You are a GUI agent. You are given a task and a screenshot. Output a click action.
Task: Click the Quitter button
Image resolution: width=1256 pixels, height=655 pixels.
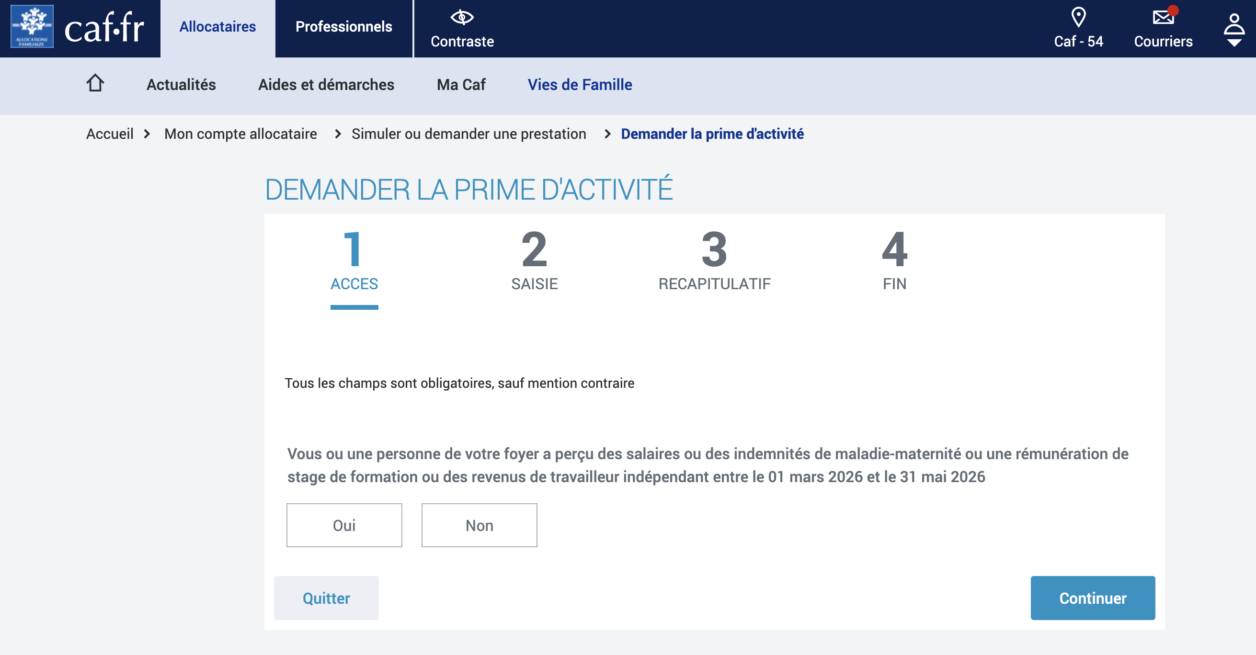[x=326, y=598]
